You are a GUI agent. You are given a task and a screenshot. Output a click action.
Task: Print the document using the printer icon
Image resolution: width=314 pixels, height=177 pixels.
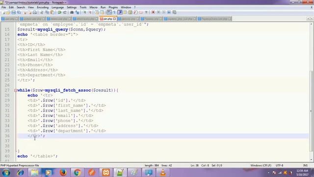[35, 12]
